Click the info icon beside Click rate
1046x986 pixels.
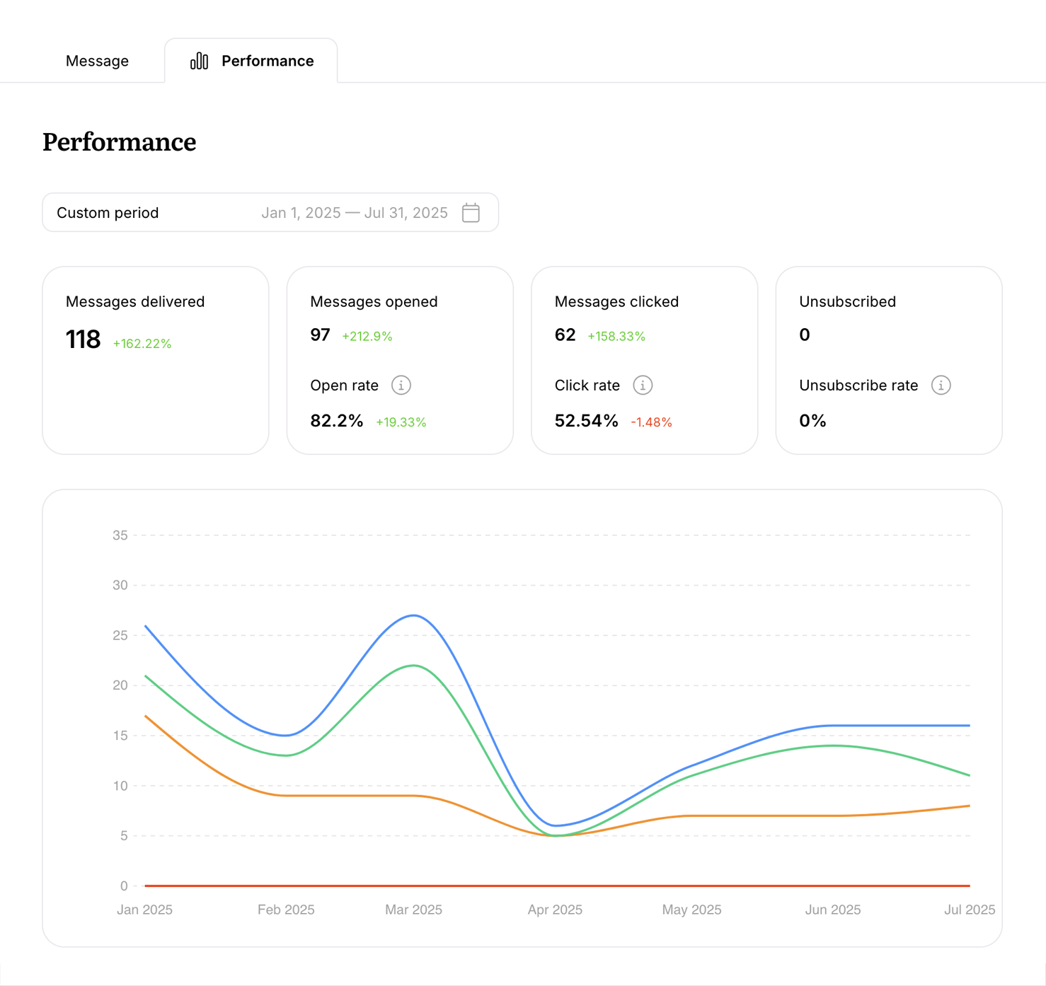pos(642,385)
